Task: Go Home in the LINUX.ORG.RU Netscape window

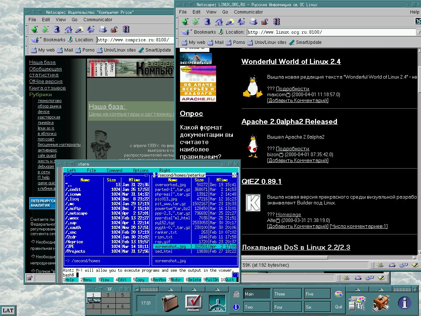Action: tap(219, 22)
